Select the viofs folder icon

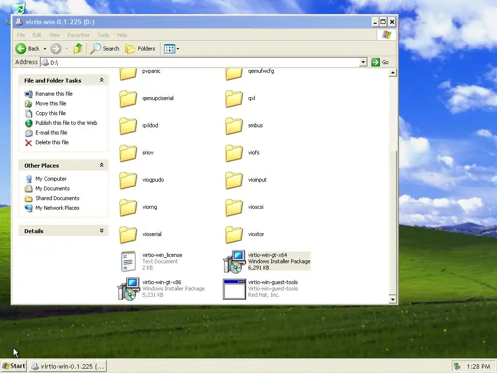pyautogui.click(x=234, y=153)
